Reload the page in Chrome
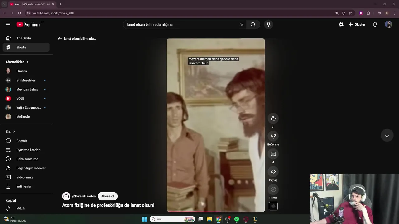 19,13
